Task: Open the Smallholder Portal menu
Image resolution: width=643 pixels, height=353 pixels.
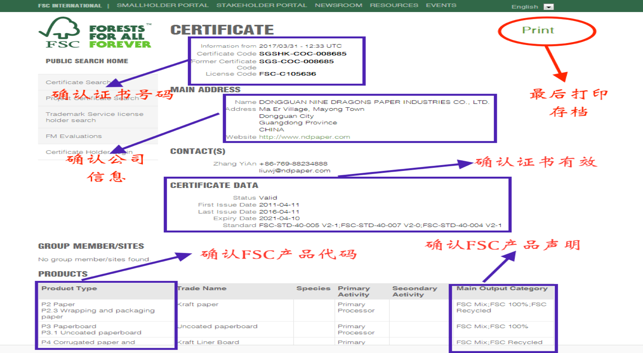Action: [x=162, y=5]
